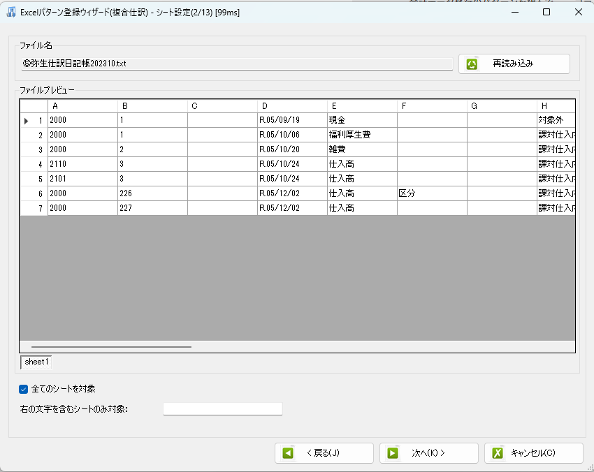Click the sheet name filter text field

[x=222, y=408]
